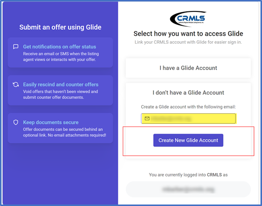Click the 'Offer documents can be secured' description
Image resolution: width=262 pixels, height=206 pixels.
coord(65,132)
